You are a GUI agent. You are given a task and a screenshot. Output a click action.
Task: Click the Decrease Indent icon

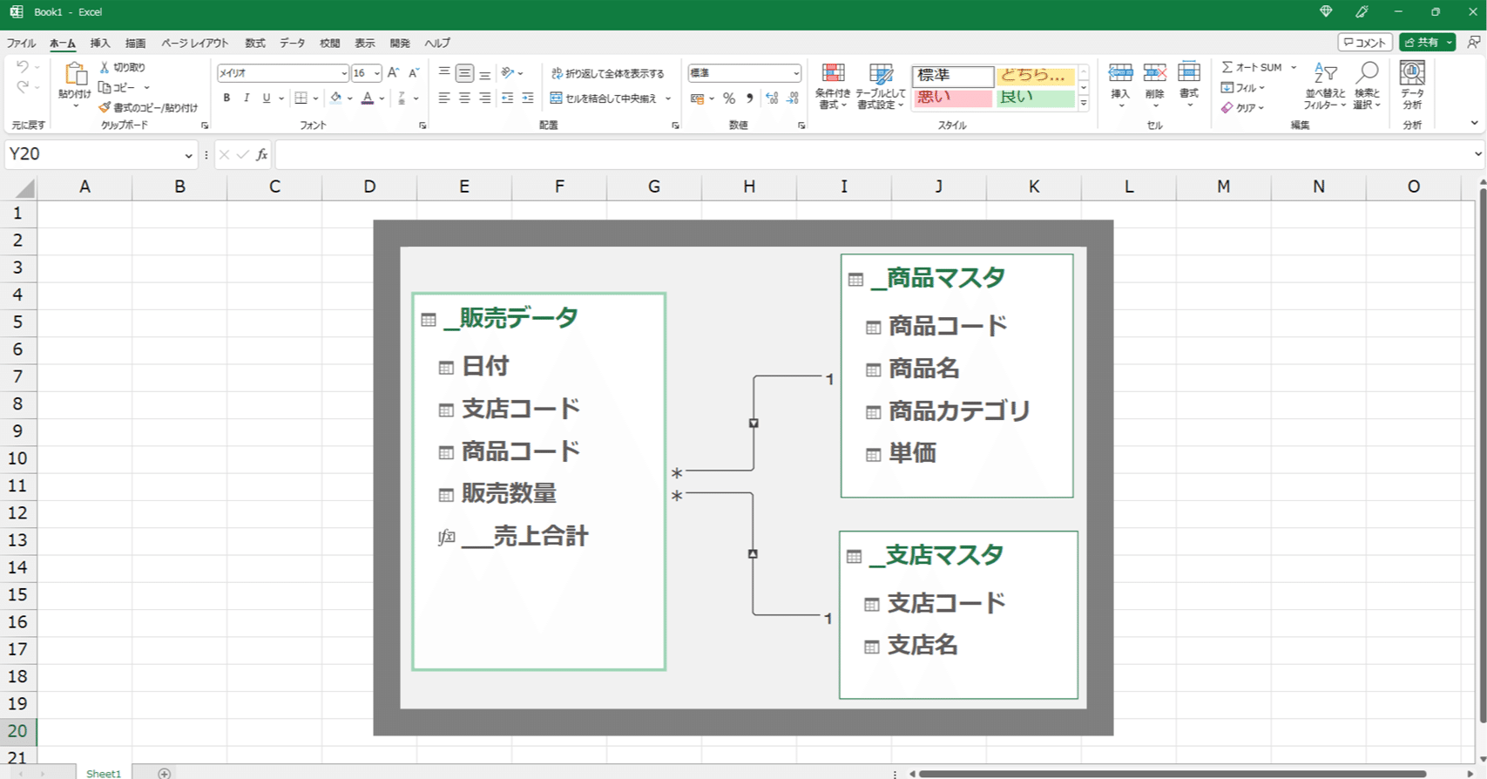click(x=508, y=98)
